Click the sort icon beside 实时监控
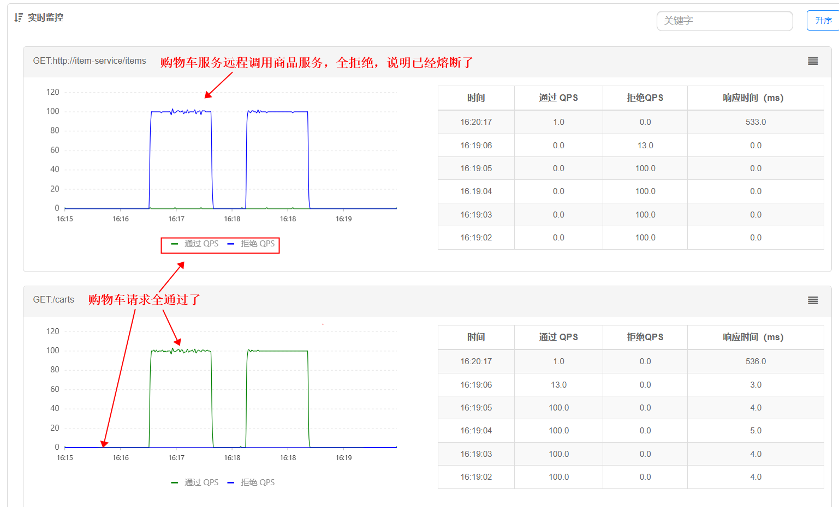839x507 pixels. click(x=18, y=18)
